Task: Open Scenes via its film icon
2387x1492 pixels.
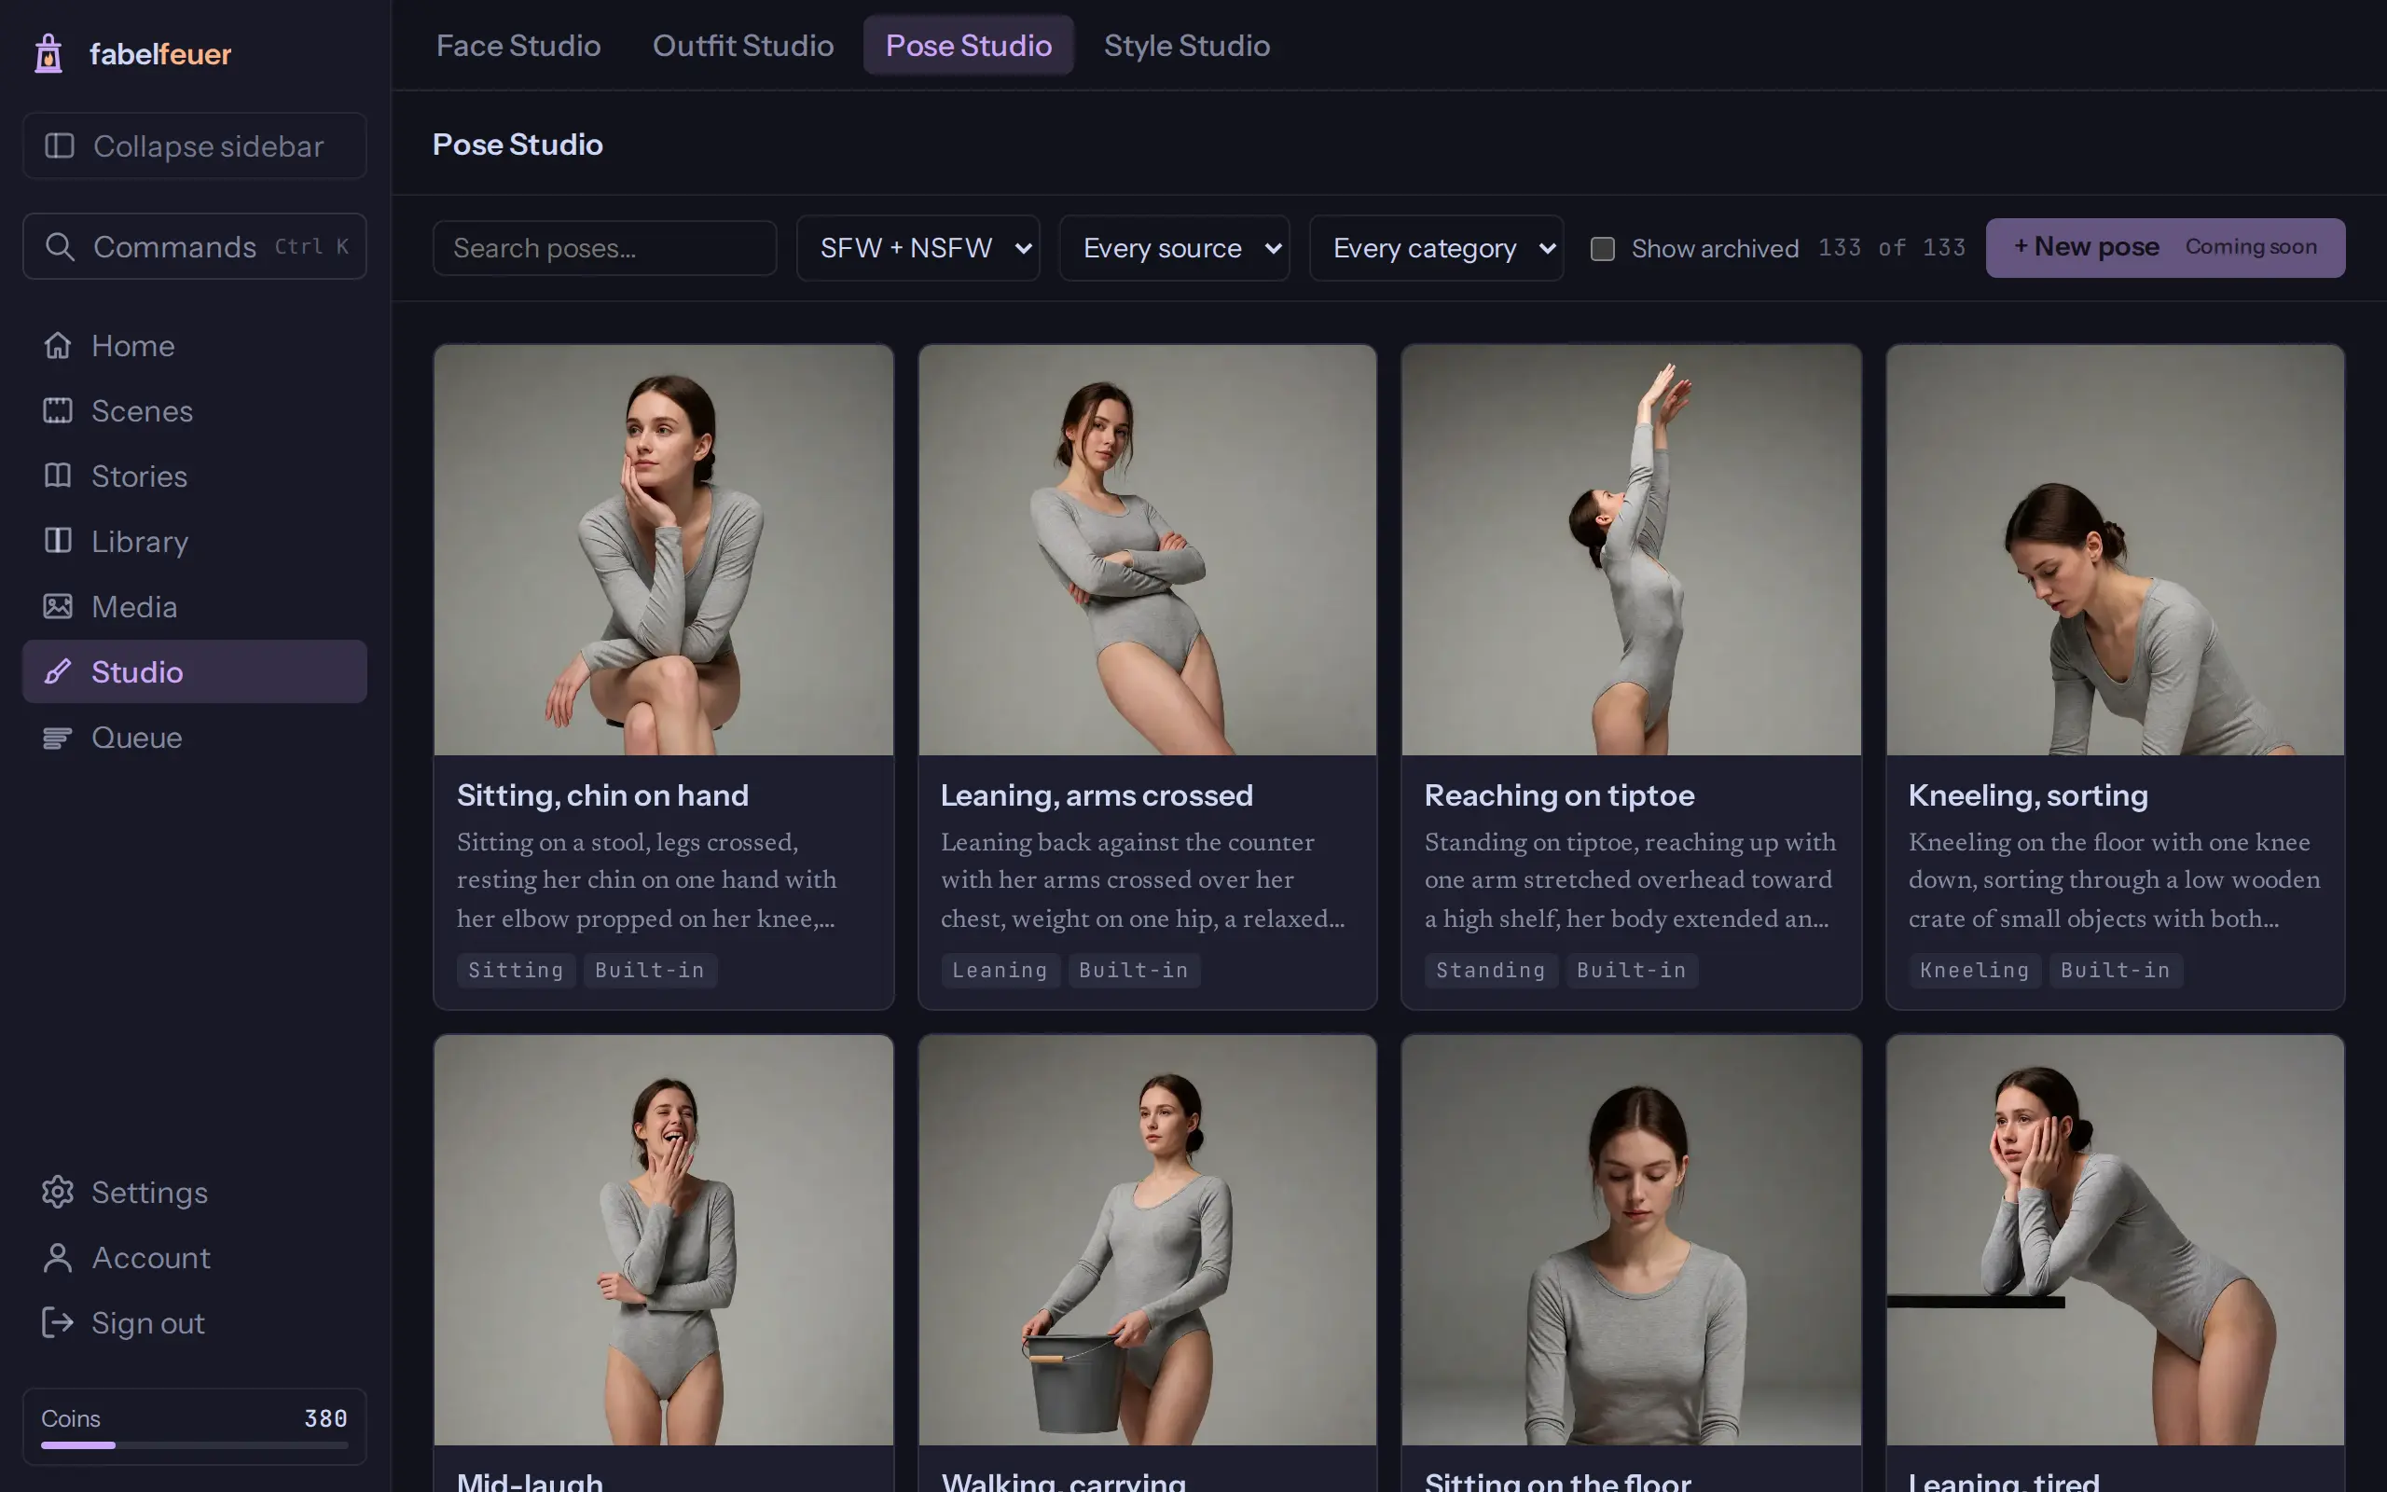Action: coord(57,410)
